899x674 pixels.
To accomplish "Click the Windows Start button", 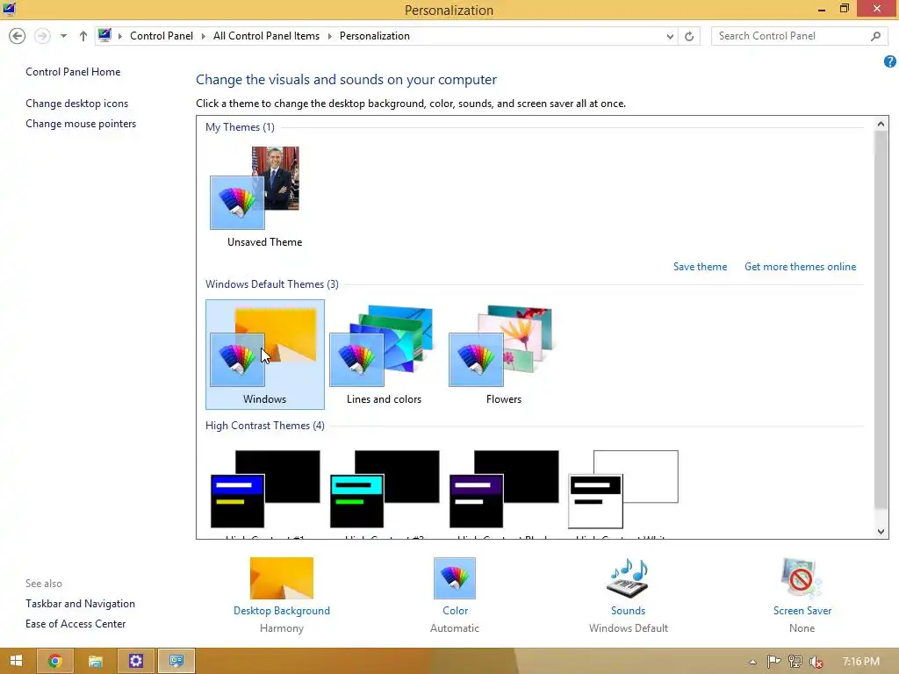I will pyautogui.click(x=16, y=661).
